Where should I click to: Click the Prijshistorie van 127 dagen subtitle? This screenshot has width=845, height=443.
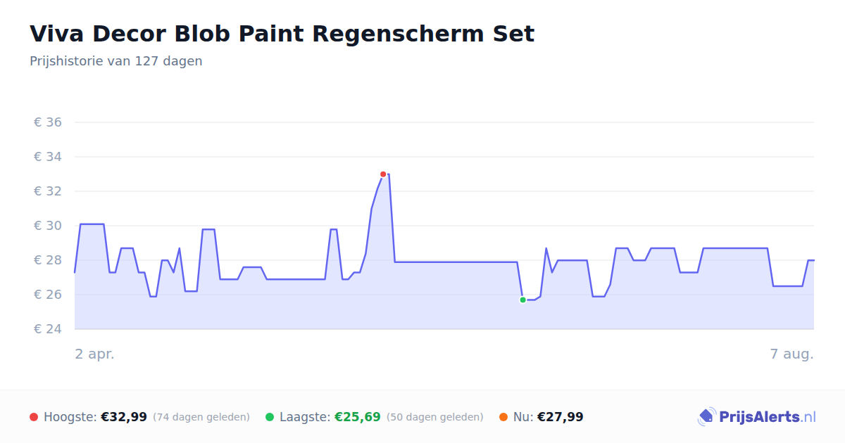(x=116, y=61)
